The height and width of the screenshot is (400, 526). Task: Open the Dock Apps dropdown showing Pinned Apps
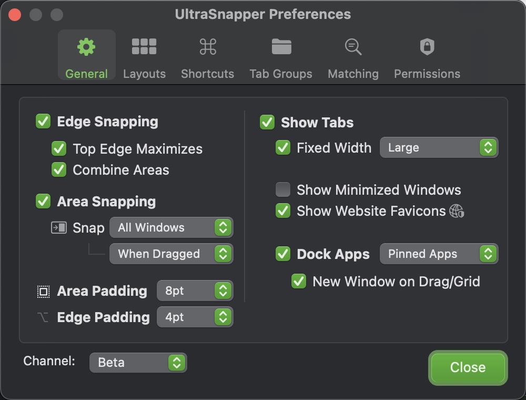pyautogui.click(x=439, y=254)
